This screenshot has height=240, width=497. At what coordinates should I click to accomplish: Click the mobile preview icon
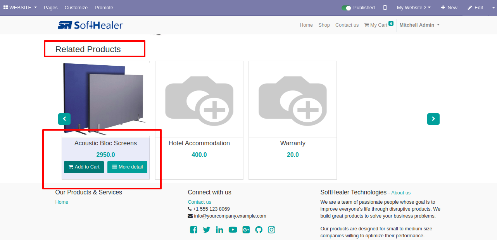tap(385, 8)
